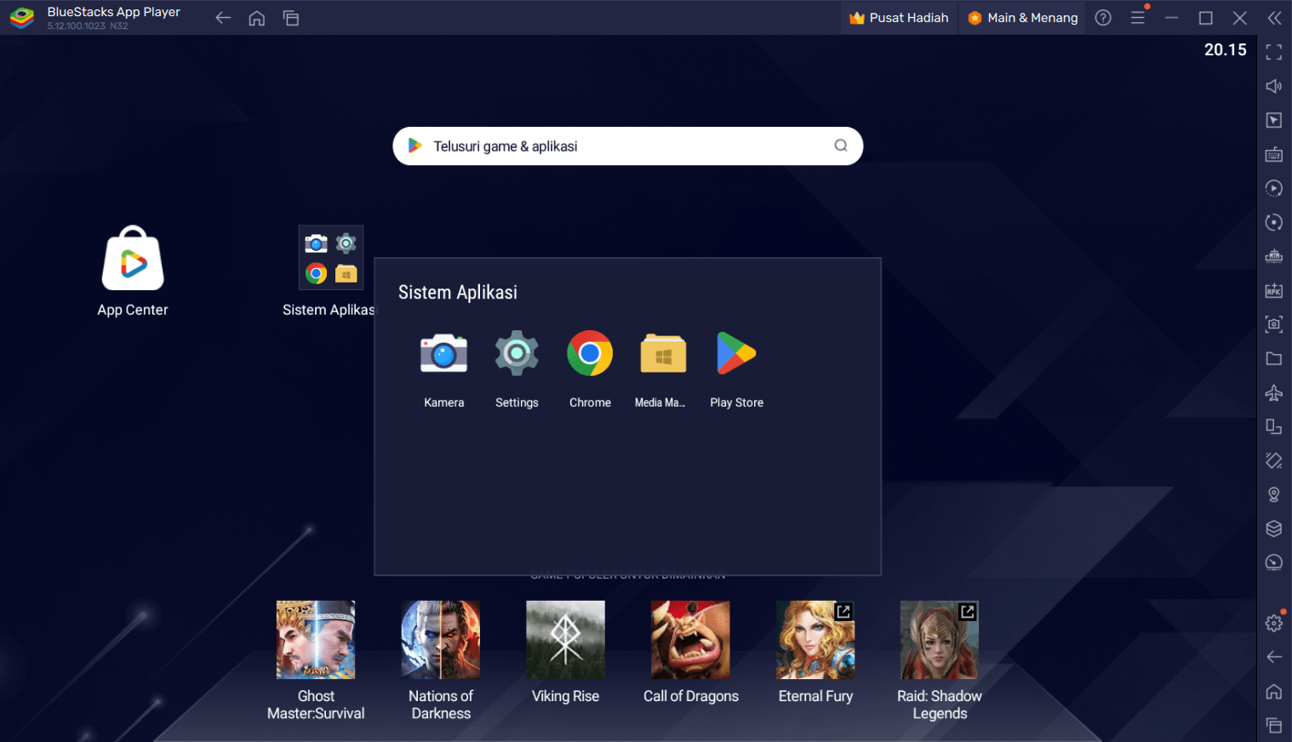Image resolution: width=1292 pixels, height=742 pixels.
Task: Open Pusat Hadiah rewards center
Action: [x=898, y=18]
